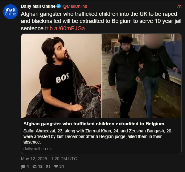Viewport: 185px width, 172px height.
Task: Quote the post with the quotation icon
Action: pyautogui.click(x=48, y=166)
